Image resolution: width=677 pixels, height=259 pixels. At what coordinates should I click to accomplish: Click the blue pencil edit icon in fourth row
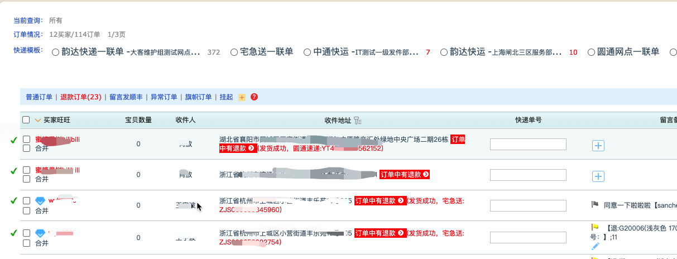(x=595, y=246)
